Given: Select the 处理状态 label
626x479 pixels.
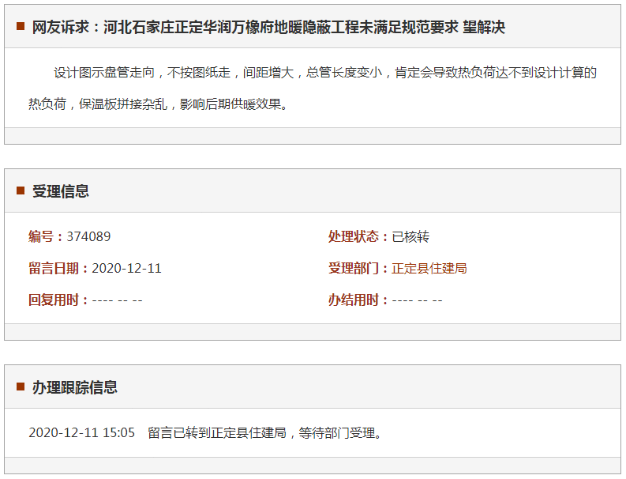Looking at the screenshot, I should coord(358,236).
